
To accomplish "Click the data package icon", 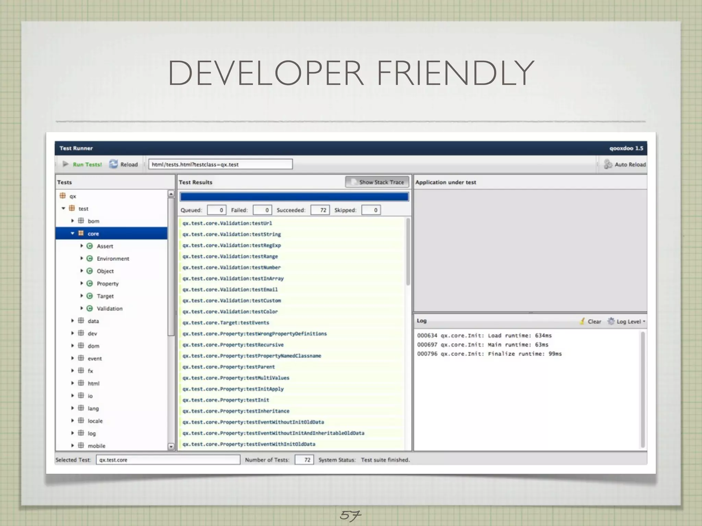I will click(x=81, y=321).
